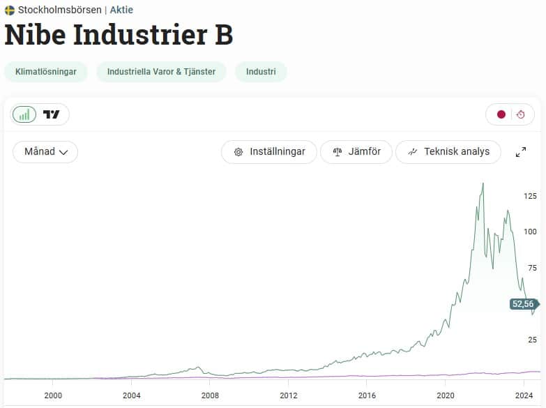Open the Industri sector tag
Screen dimensions: 546x408
point(261,72)
